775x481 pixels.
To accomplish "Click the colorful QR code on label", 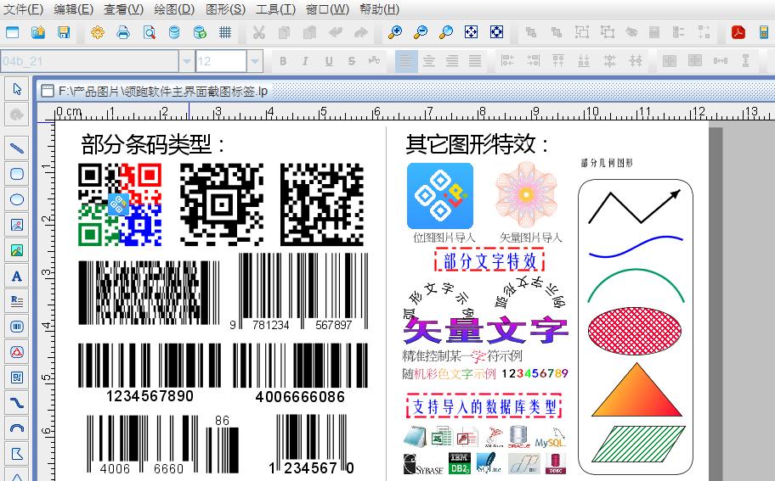I will [120, 204].
